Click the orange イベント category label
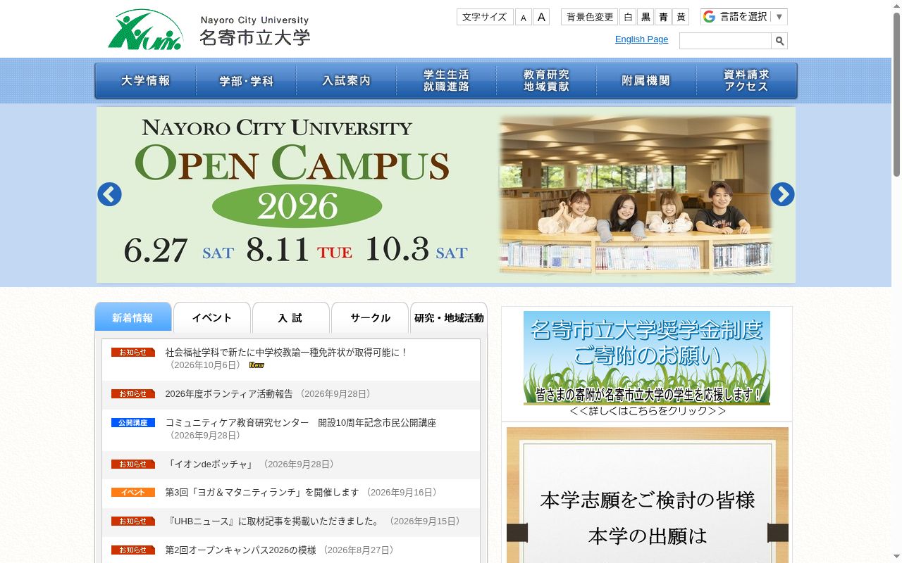 point(133,493)
